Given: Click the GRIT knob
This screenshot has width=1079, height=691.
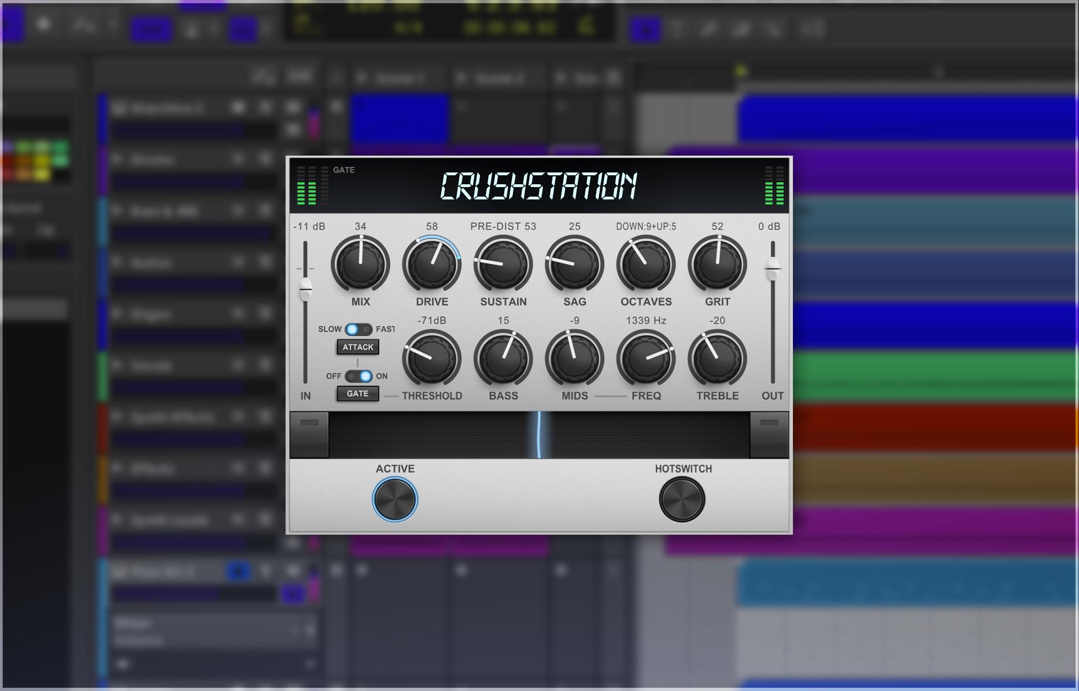Looking at the screenshot, I should tap(717, 264).
